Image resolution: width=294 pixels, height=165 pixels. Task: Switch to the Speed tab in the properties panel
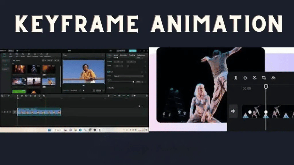116,55
